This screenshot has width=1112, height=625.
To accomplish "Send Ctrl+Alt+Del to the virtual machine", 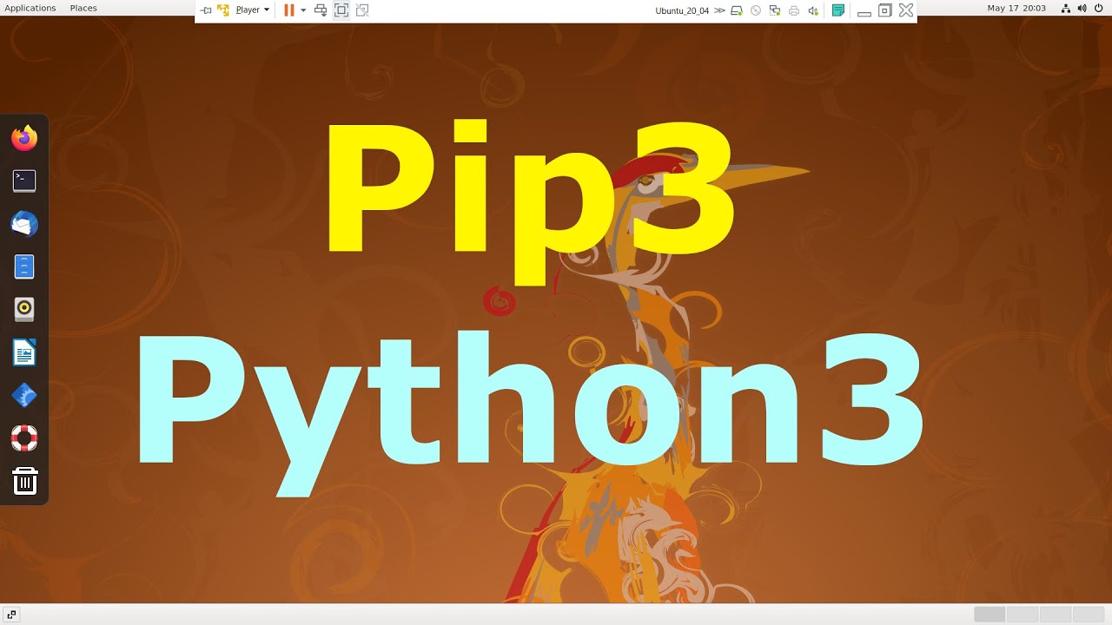I will pos(321,10).
